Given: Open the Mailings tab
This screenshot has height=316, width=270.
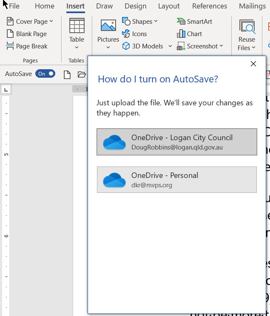Looking at the screenshot, I should coord(252,6).
